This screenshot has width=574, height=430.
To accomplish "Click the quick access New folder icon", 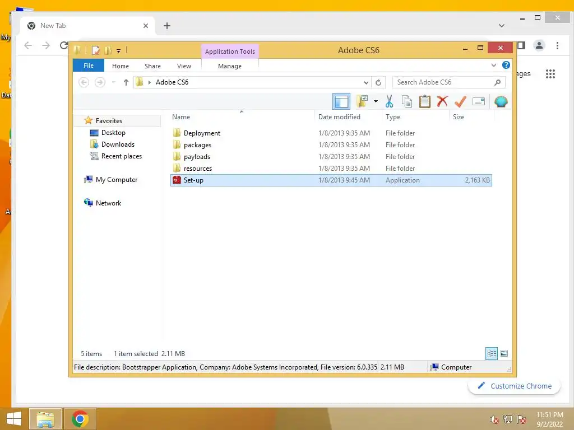I will click(108, 50).
